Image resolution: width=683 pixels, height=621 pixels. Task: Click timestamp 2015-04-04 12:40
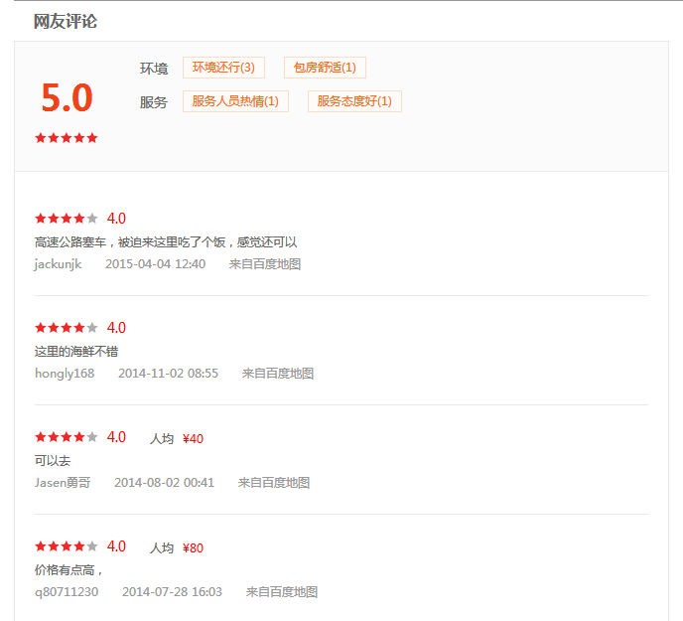tap(156, 264)
